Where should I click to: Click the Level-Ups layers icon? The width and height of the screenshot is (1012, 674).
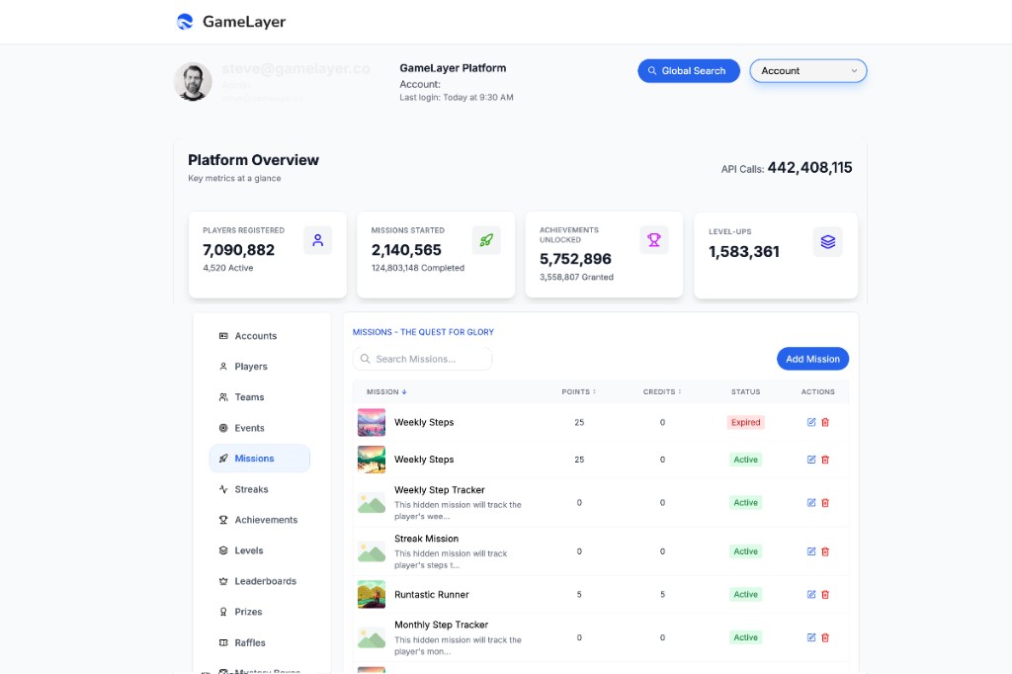[827, 241]
